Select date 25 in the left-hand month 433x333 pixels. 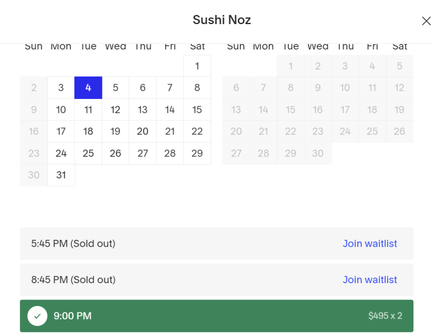(x=88, y=153)
